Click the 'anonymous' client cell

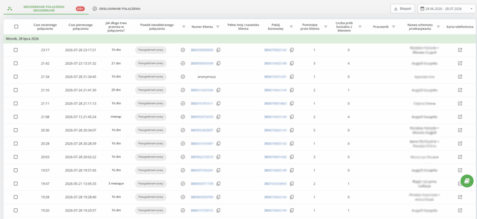[x=206, y=77]
